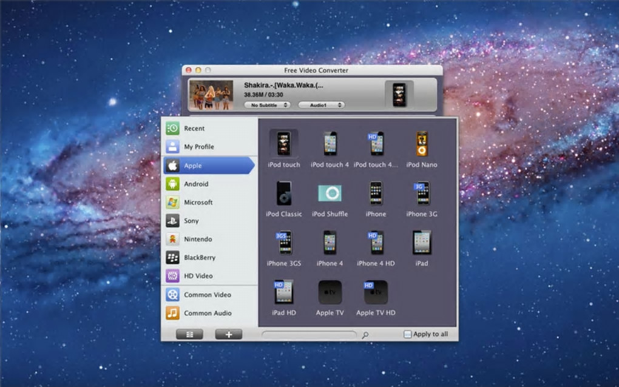Select the iPad preset icon
The image size is (619, 387).
(x=421, y=243)
